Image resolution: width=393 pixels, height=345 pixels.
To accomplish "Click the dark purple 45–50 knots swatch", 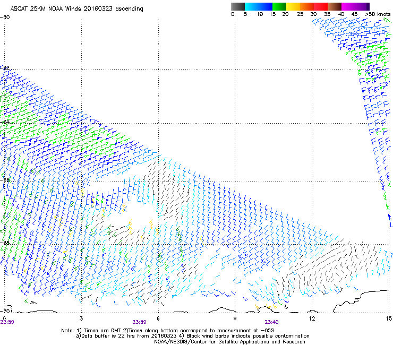I will (x=362, y=6).
